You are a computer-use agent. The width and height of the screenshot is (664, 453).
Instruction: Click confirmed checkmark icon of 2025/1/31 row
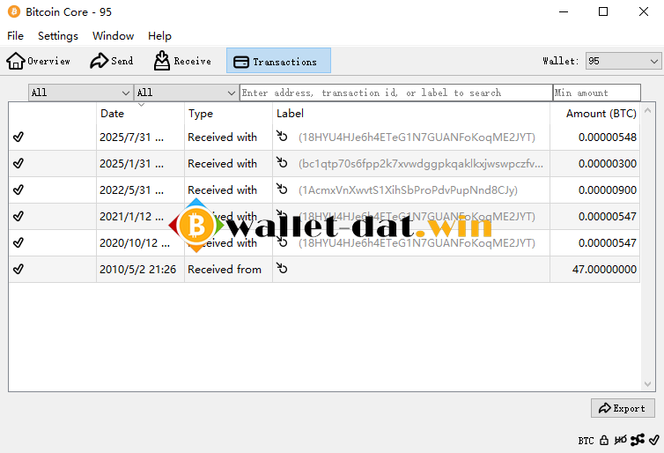click(18, 163)
